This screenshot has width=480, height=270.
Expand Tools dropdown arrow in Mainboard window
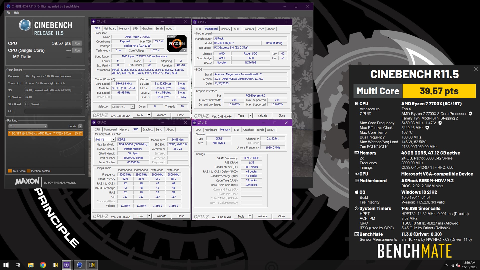[x=250, y=115]
